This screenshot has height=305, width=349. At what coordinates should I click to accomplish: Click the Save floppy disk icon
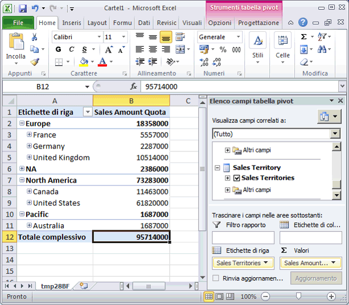pyautogui.click(x=23, y=9)
